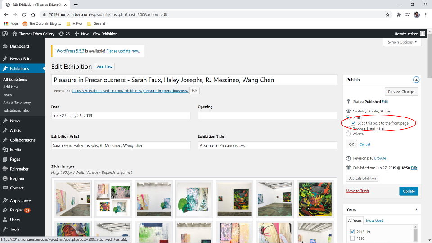
Task: Open a new browser tab
Action: click(x=76, y=4)
